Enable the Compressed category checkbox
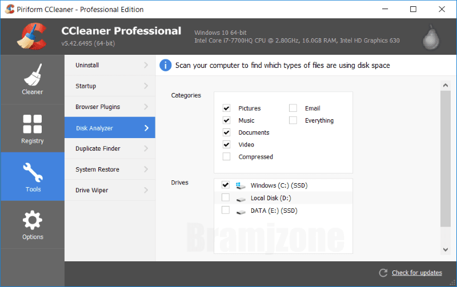 click(226, 156)
